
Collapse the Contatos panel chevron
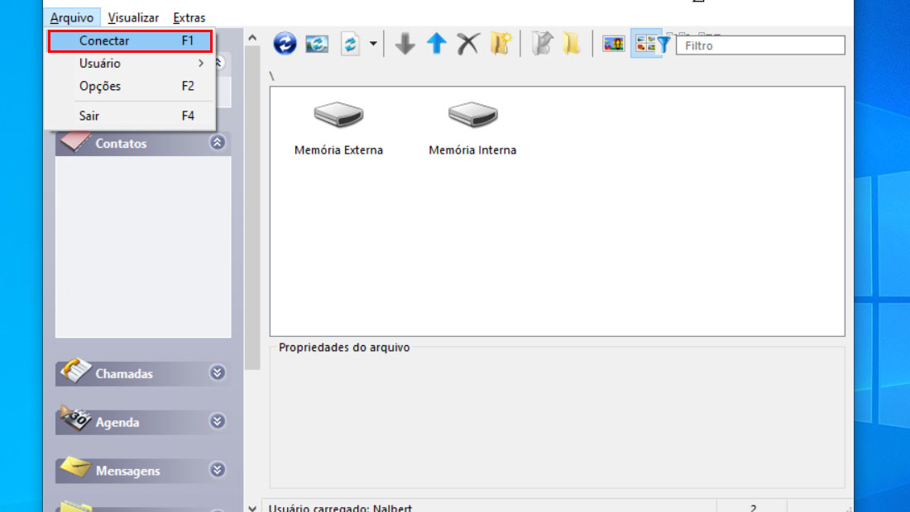(217, 142)
